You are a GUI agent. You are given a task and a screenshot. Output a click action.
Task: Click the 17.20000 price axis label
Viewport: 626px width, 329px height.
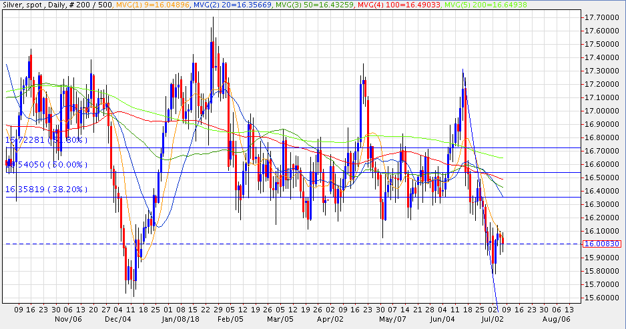(603, 84)
